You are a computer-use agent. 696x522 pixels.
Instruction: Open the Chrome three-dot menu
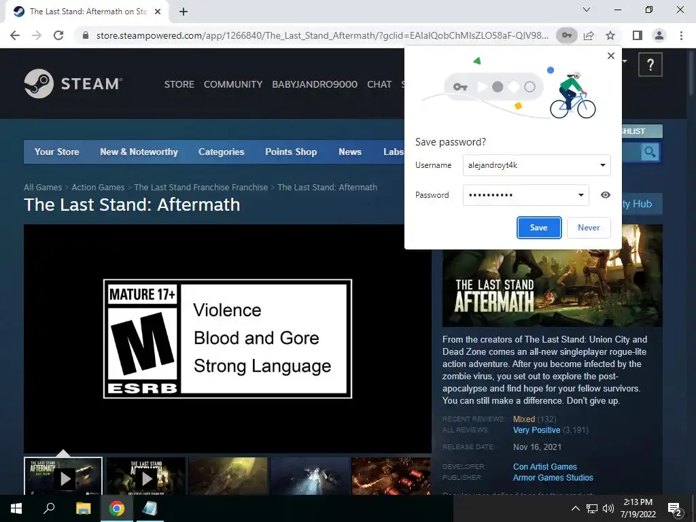click(x=681, y=35)
